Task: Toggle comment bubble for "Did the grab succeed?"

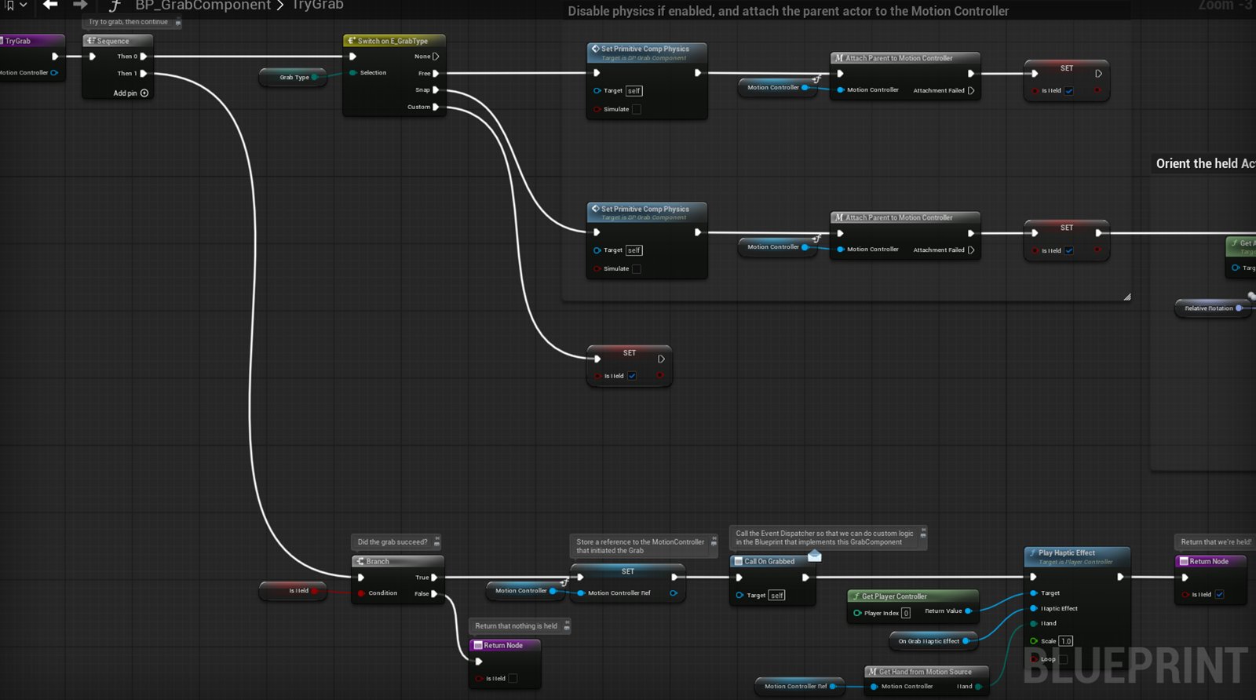Action: (x=437, y=542)
